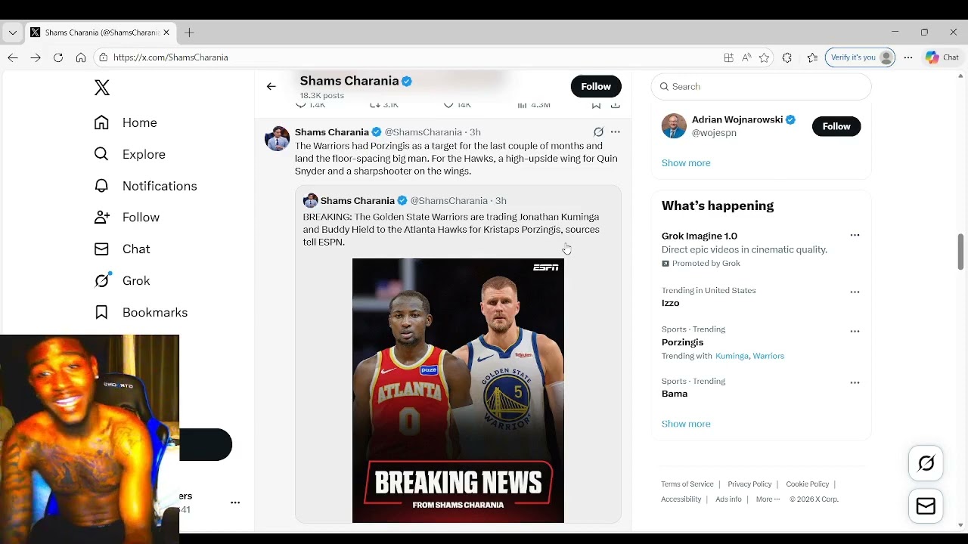
Task: Follow Adrian Wojnarowski
Action: (x=836, y=126)
